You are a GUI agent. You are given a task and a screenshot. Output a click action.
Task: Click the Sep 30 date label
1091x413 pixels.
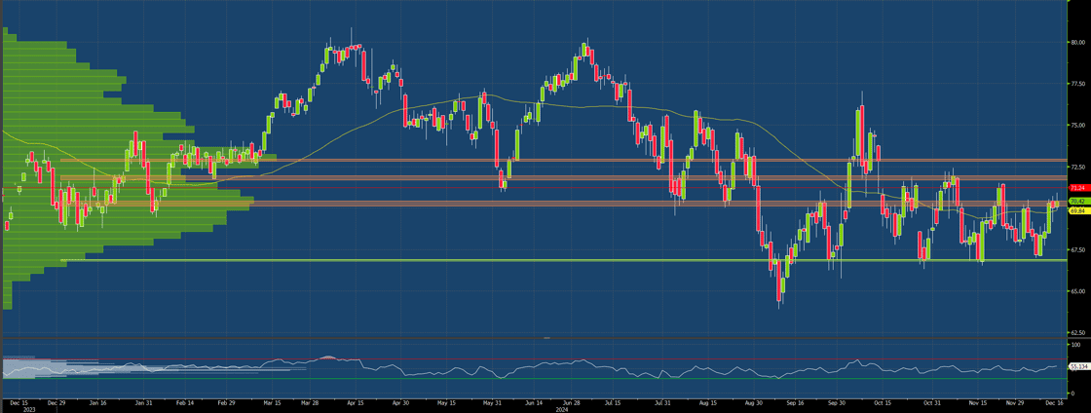(x=837, y=402)
